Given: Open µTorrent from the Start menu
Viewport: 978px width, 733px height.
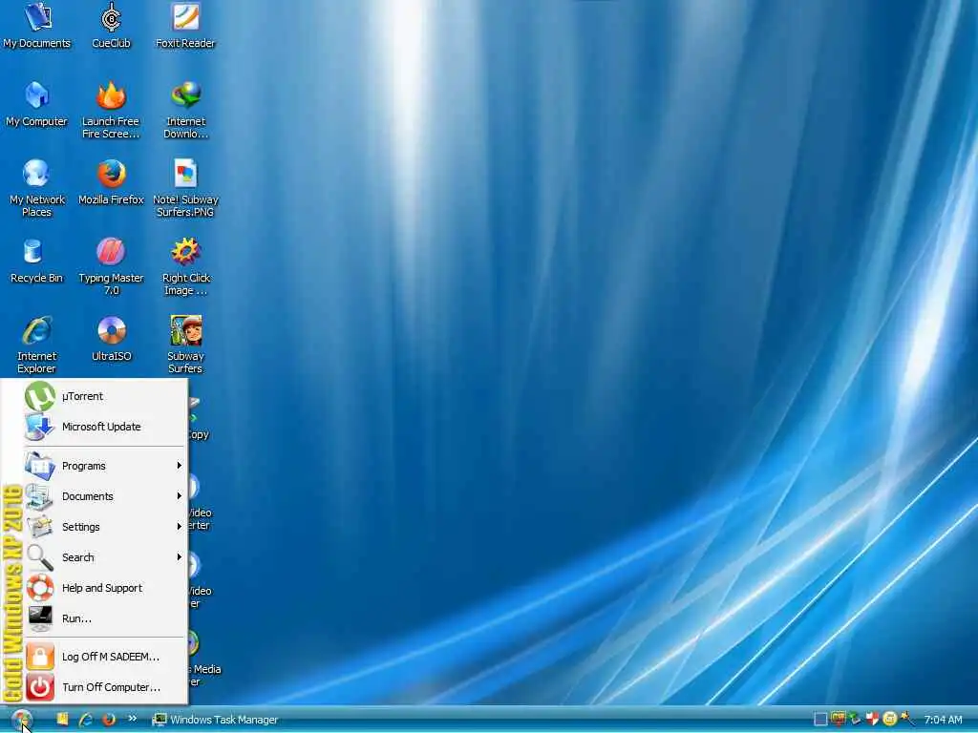Looking at the screenshot, I should pos(105,396).
